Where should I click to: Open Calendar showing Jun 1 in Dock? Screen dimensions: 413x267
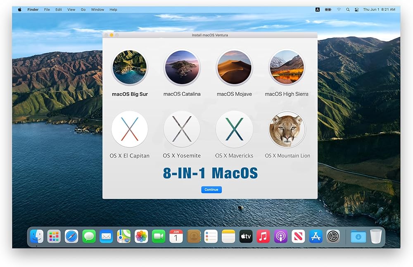[x=176, y=236]
